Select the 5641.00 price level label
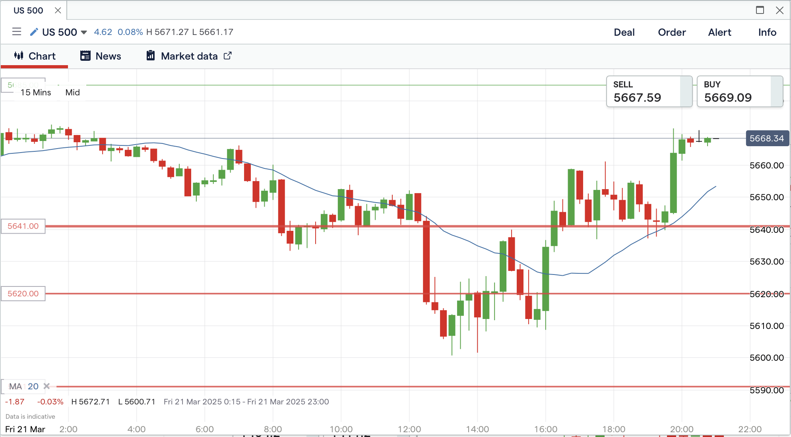The width and height of the screenshot is (791, 437). coord(23,226)
